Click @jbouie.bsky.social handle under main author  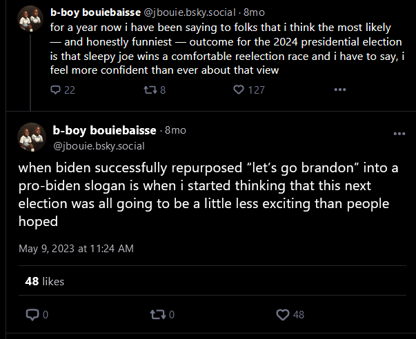99,145
